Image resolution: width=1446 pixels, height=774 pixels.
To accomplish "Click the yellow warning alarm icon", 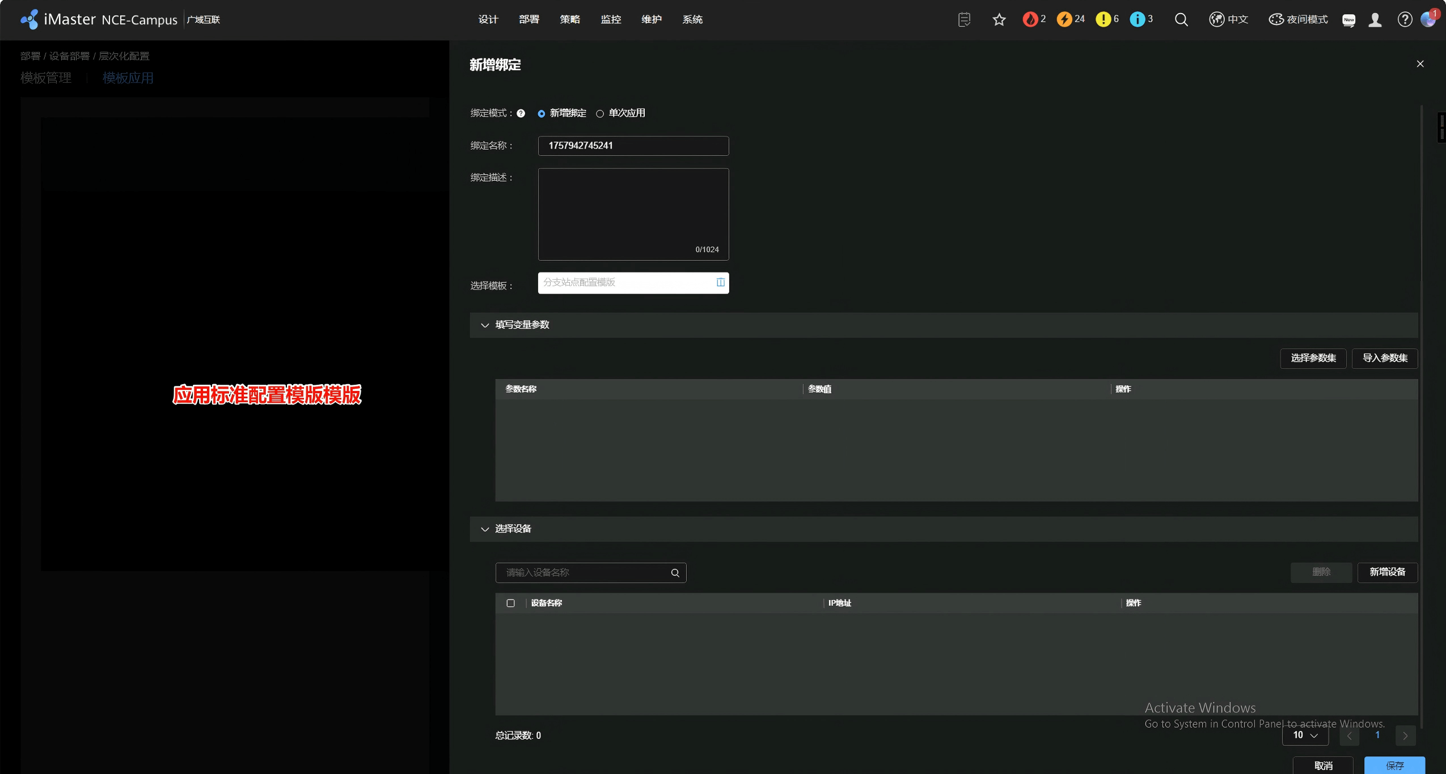I will click(x=1103, y=19).
